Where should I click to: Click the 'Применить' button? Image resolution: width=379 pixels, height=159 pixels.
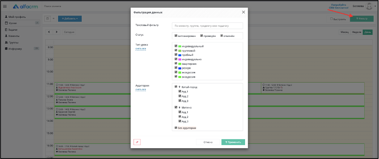tap(233, 142)
